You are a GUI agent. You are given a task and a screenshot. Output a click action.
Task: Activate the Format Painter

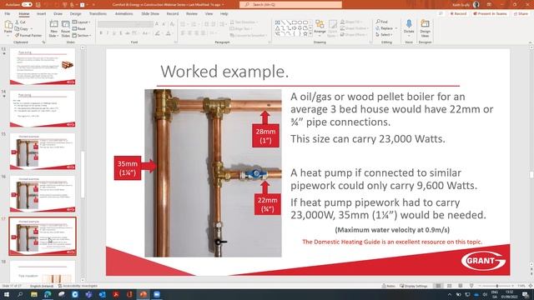pyautogui.click(x=28, y=35)
